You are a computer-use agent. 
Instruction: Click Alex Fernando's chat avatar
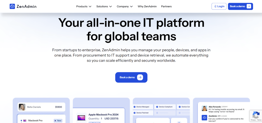click(204, 108)
